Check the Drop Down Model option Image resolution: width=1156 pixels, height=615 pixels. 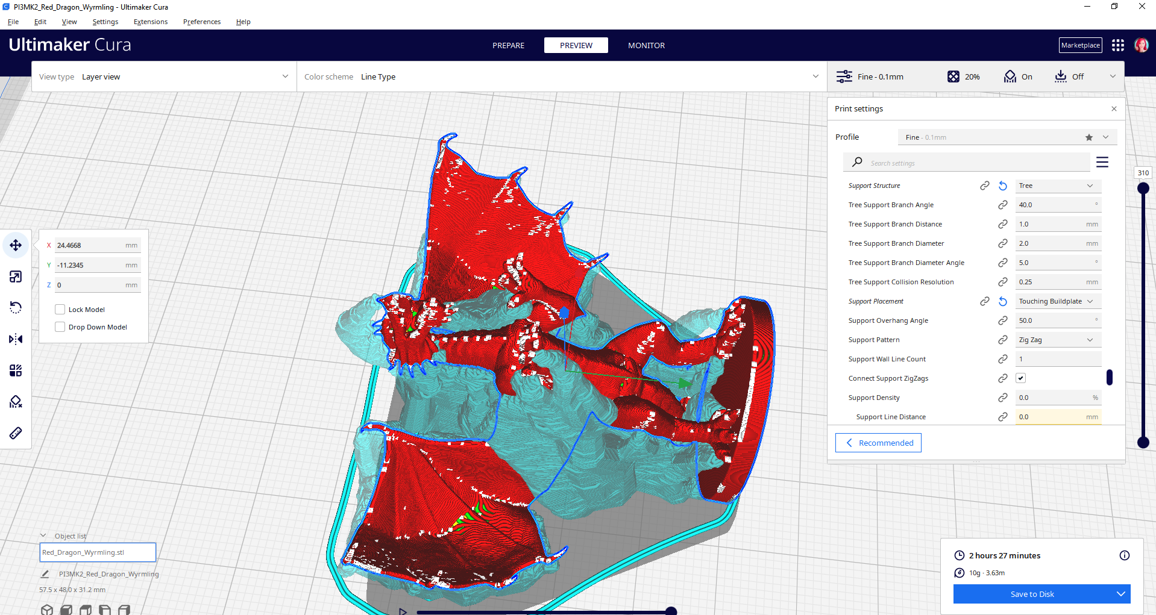tap(60, 326)
